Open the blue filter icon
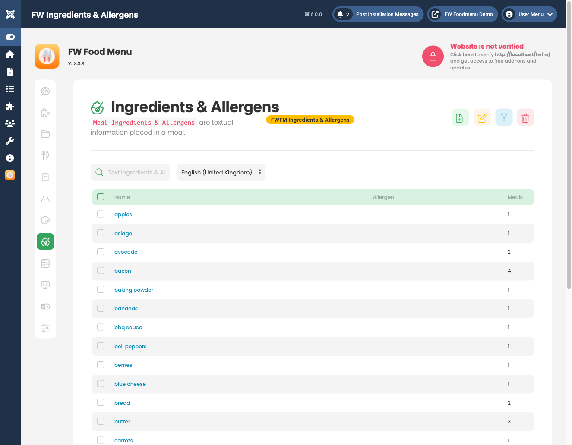The height and width of the screenshot is (445, 572). point(504,117)
